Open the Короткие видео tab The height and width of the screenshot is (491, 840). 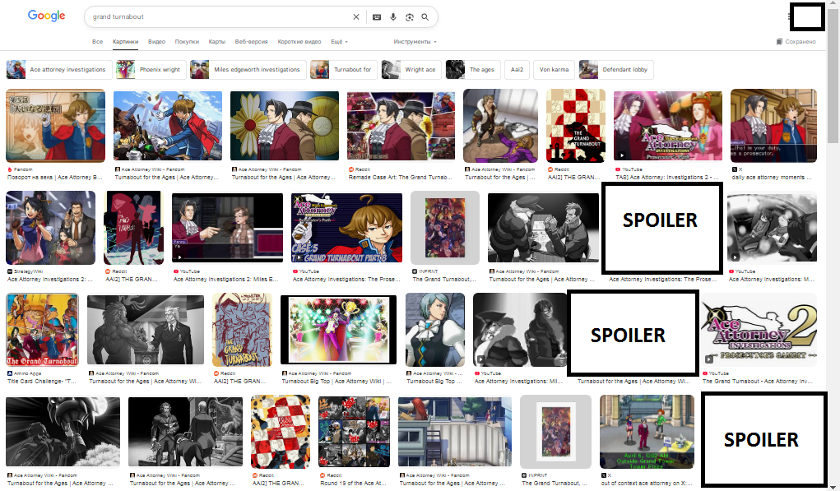[299, 42]
